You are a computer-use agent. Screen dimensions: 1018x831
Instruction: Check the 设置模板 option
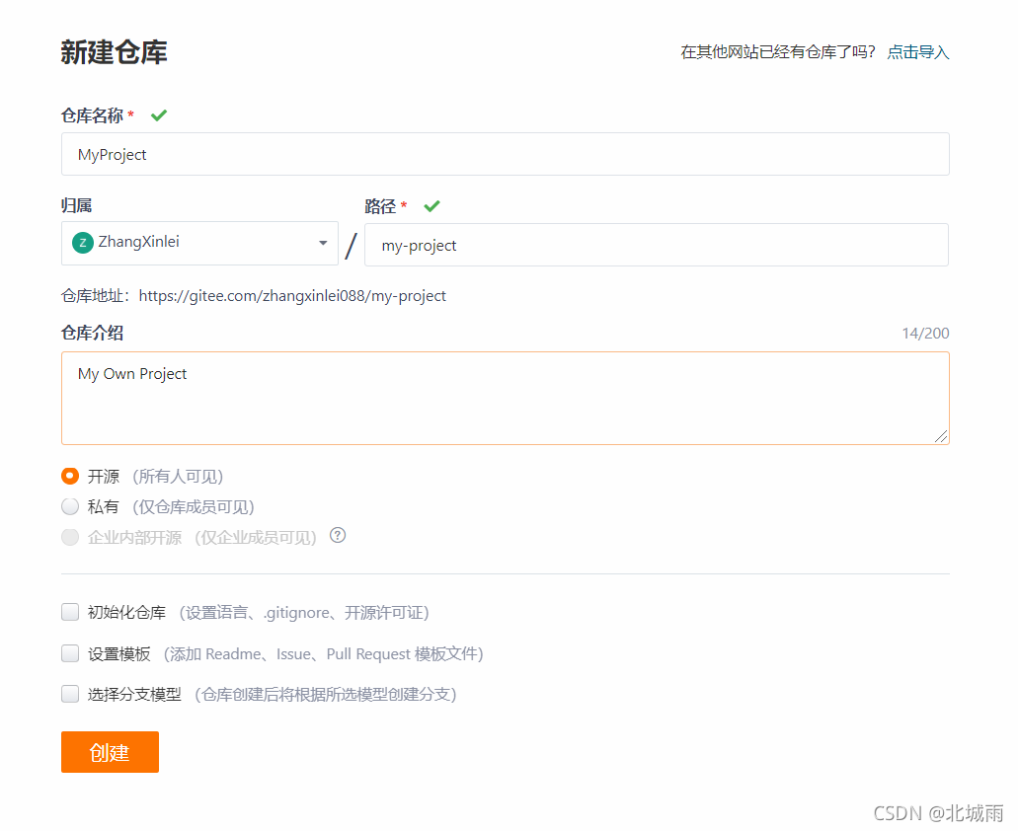69,653
